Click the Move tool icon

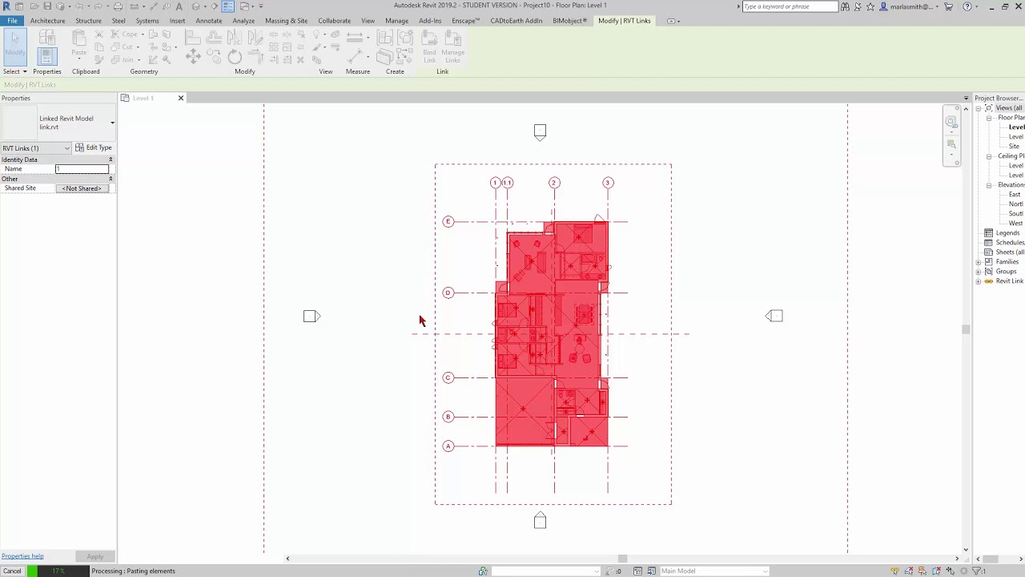tap(193, 56)
